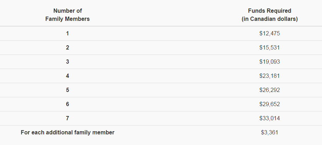This screenshot has width=322, height=145.
Task: Click the "Funds Required" column header
Action: click(270, 11)
